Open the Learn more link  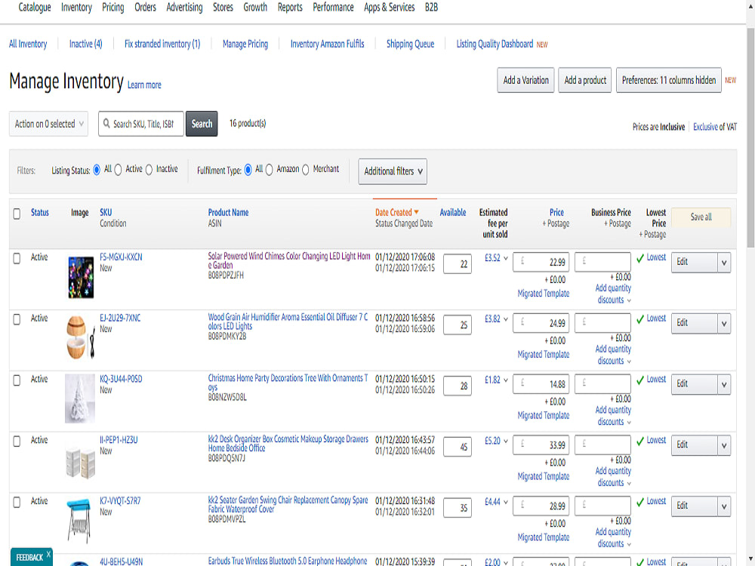pyautogui.click(x=144, y=85)
